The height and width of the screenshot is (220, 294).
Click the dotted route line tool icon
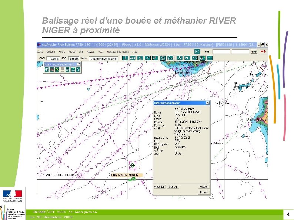[x=170, y=58]
